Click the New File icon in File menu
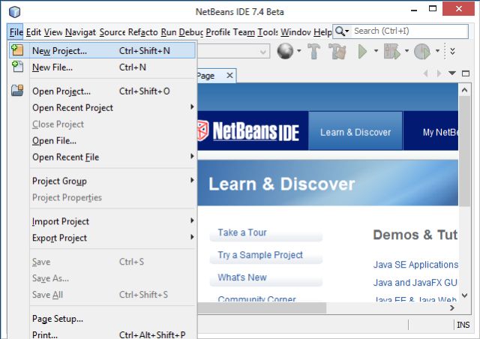 (17, 67)
